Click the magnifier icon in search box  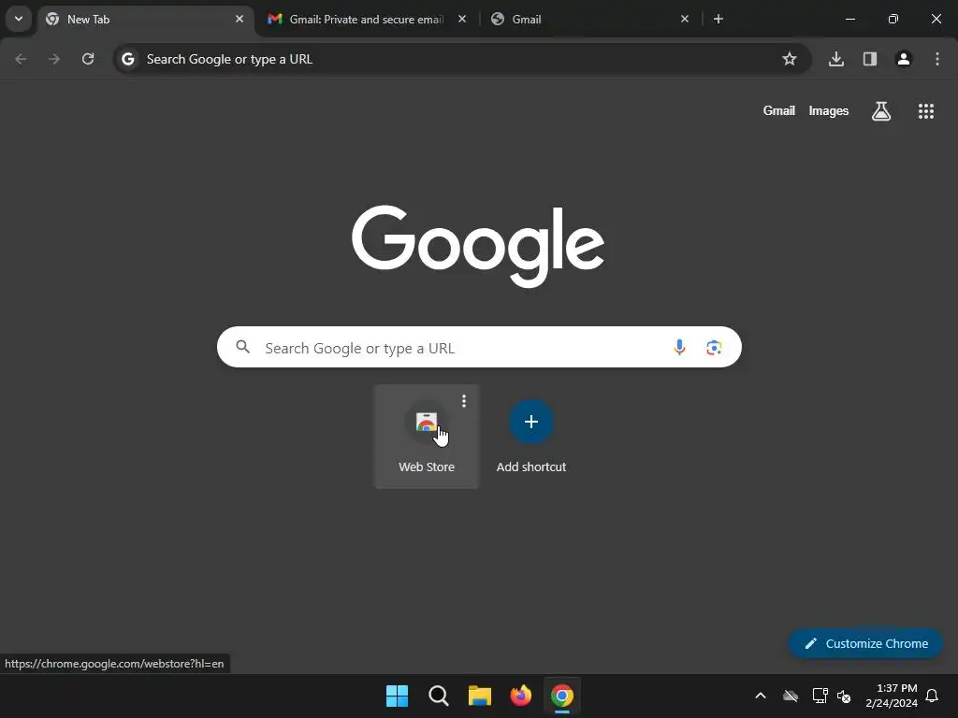[x=243, y=347]
